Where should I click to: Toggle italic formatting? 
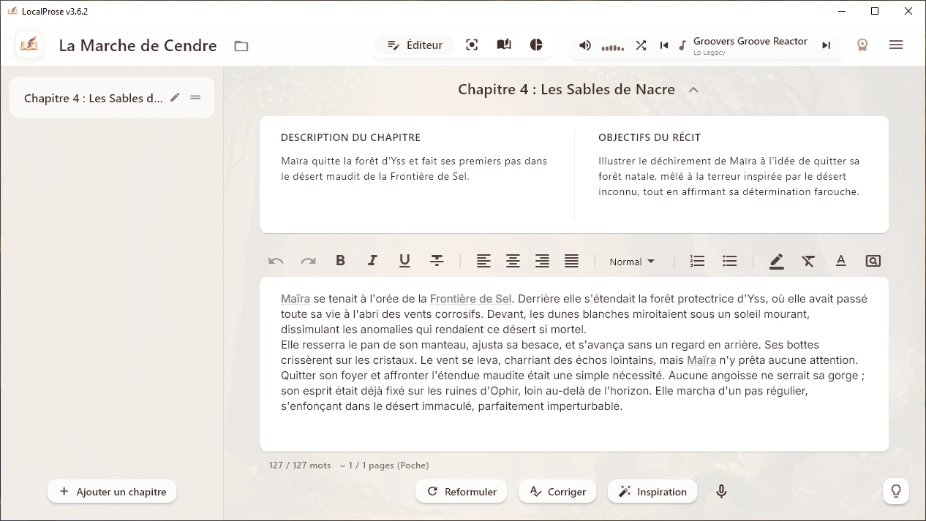pyautogui.click(x=372, y=261)
